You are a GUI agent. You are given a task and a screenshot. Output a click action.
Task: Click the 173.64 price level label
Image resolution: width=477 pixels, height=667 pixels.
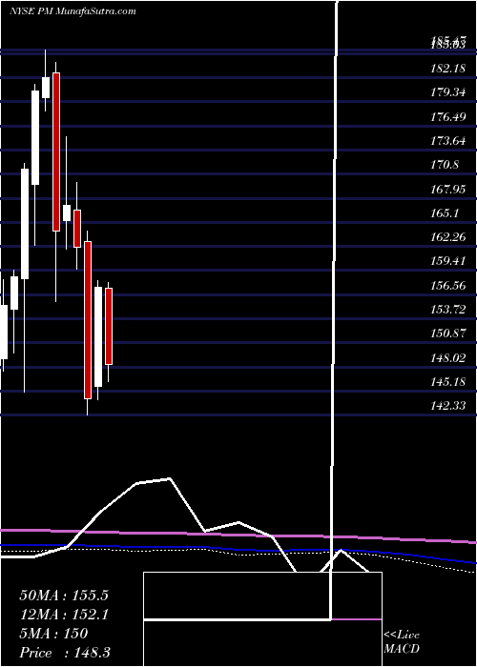coord(448,140)
